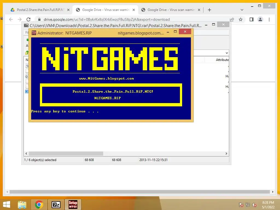Screen dimensions: 280x210
Task: Maximize the NITGAMES.RIP console window
Action: coord(175,32)
